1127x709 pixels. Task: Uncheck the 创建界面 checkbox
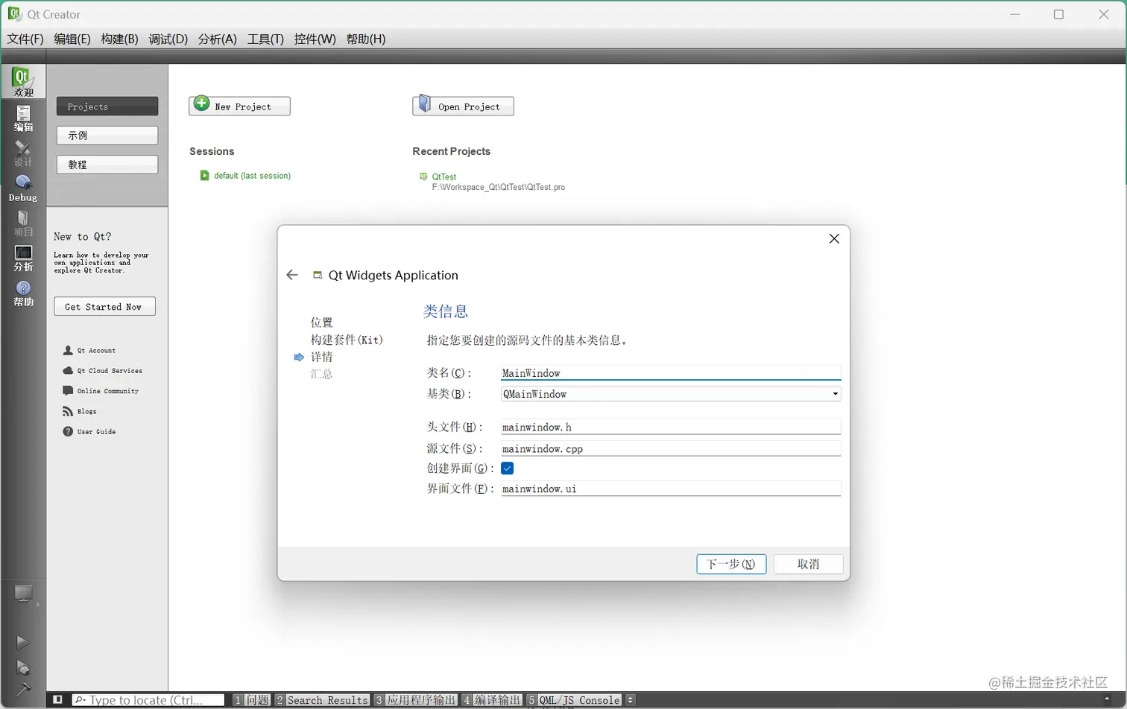508,468
